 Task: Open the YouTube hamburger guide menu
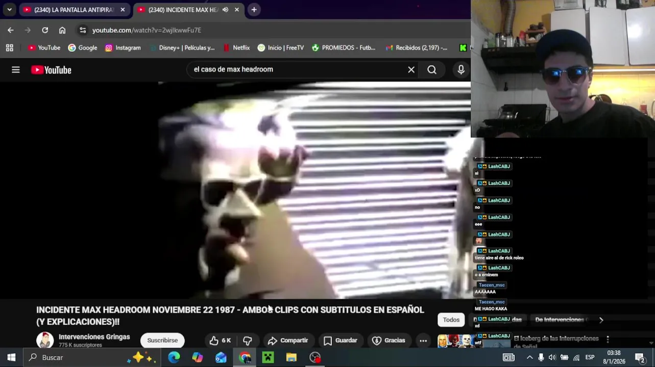click(16, 70)
